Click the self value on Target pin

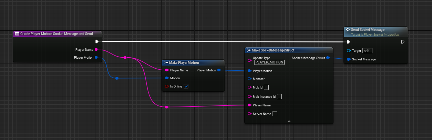[367, 51]
